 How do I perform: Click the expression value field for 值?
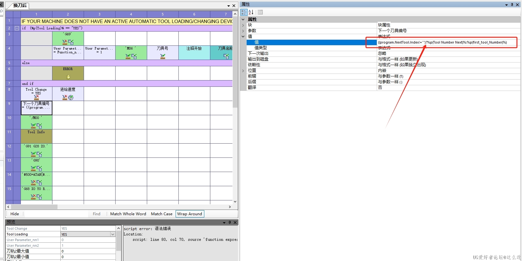coord(448,42)
